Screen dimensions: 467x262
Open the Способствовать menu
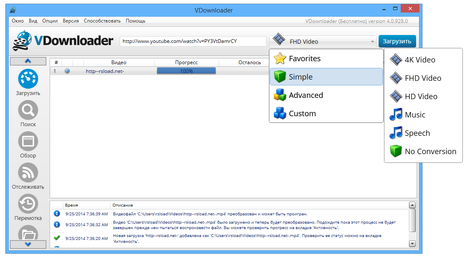(x=102, y=21)
